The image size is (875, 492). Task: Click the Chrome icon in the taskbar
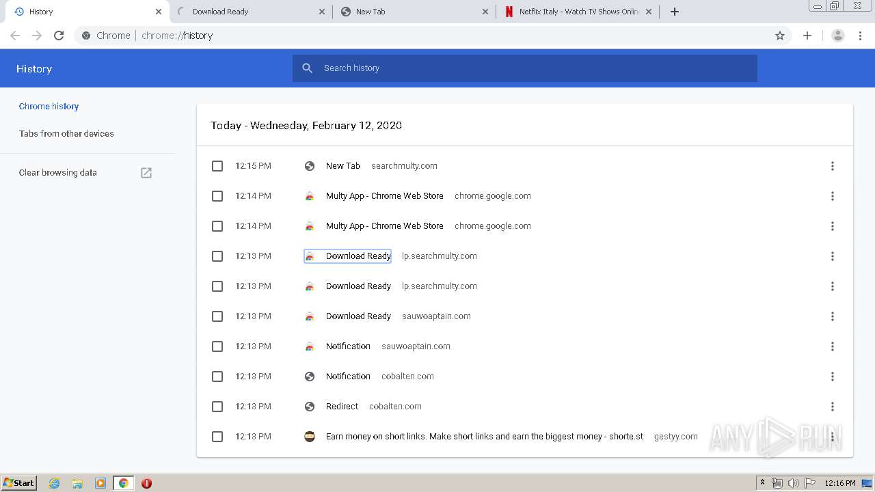124,483
